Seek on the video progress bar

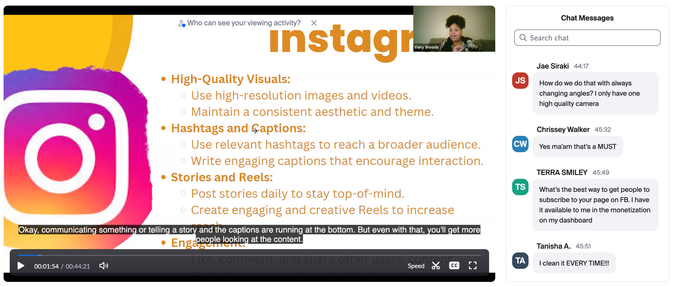click(x=249, y=255)
